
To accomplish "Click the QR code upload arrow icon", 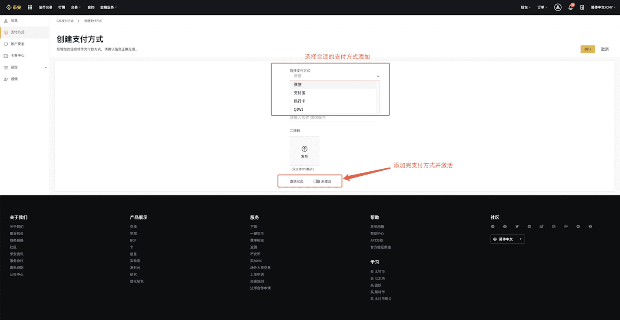I will 305,149.
